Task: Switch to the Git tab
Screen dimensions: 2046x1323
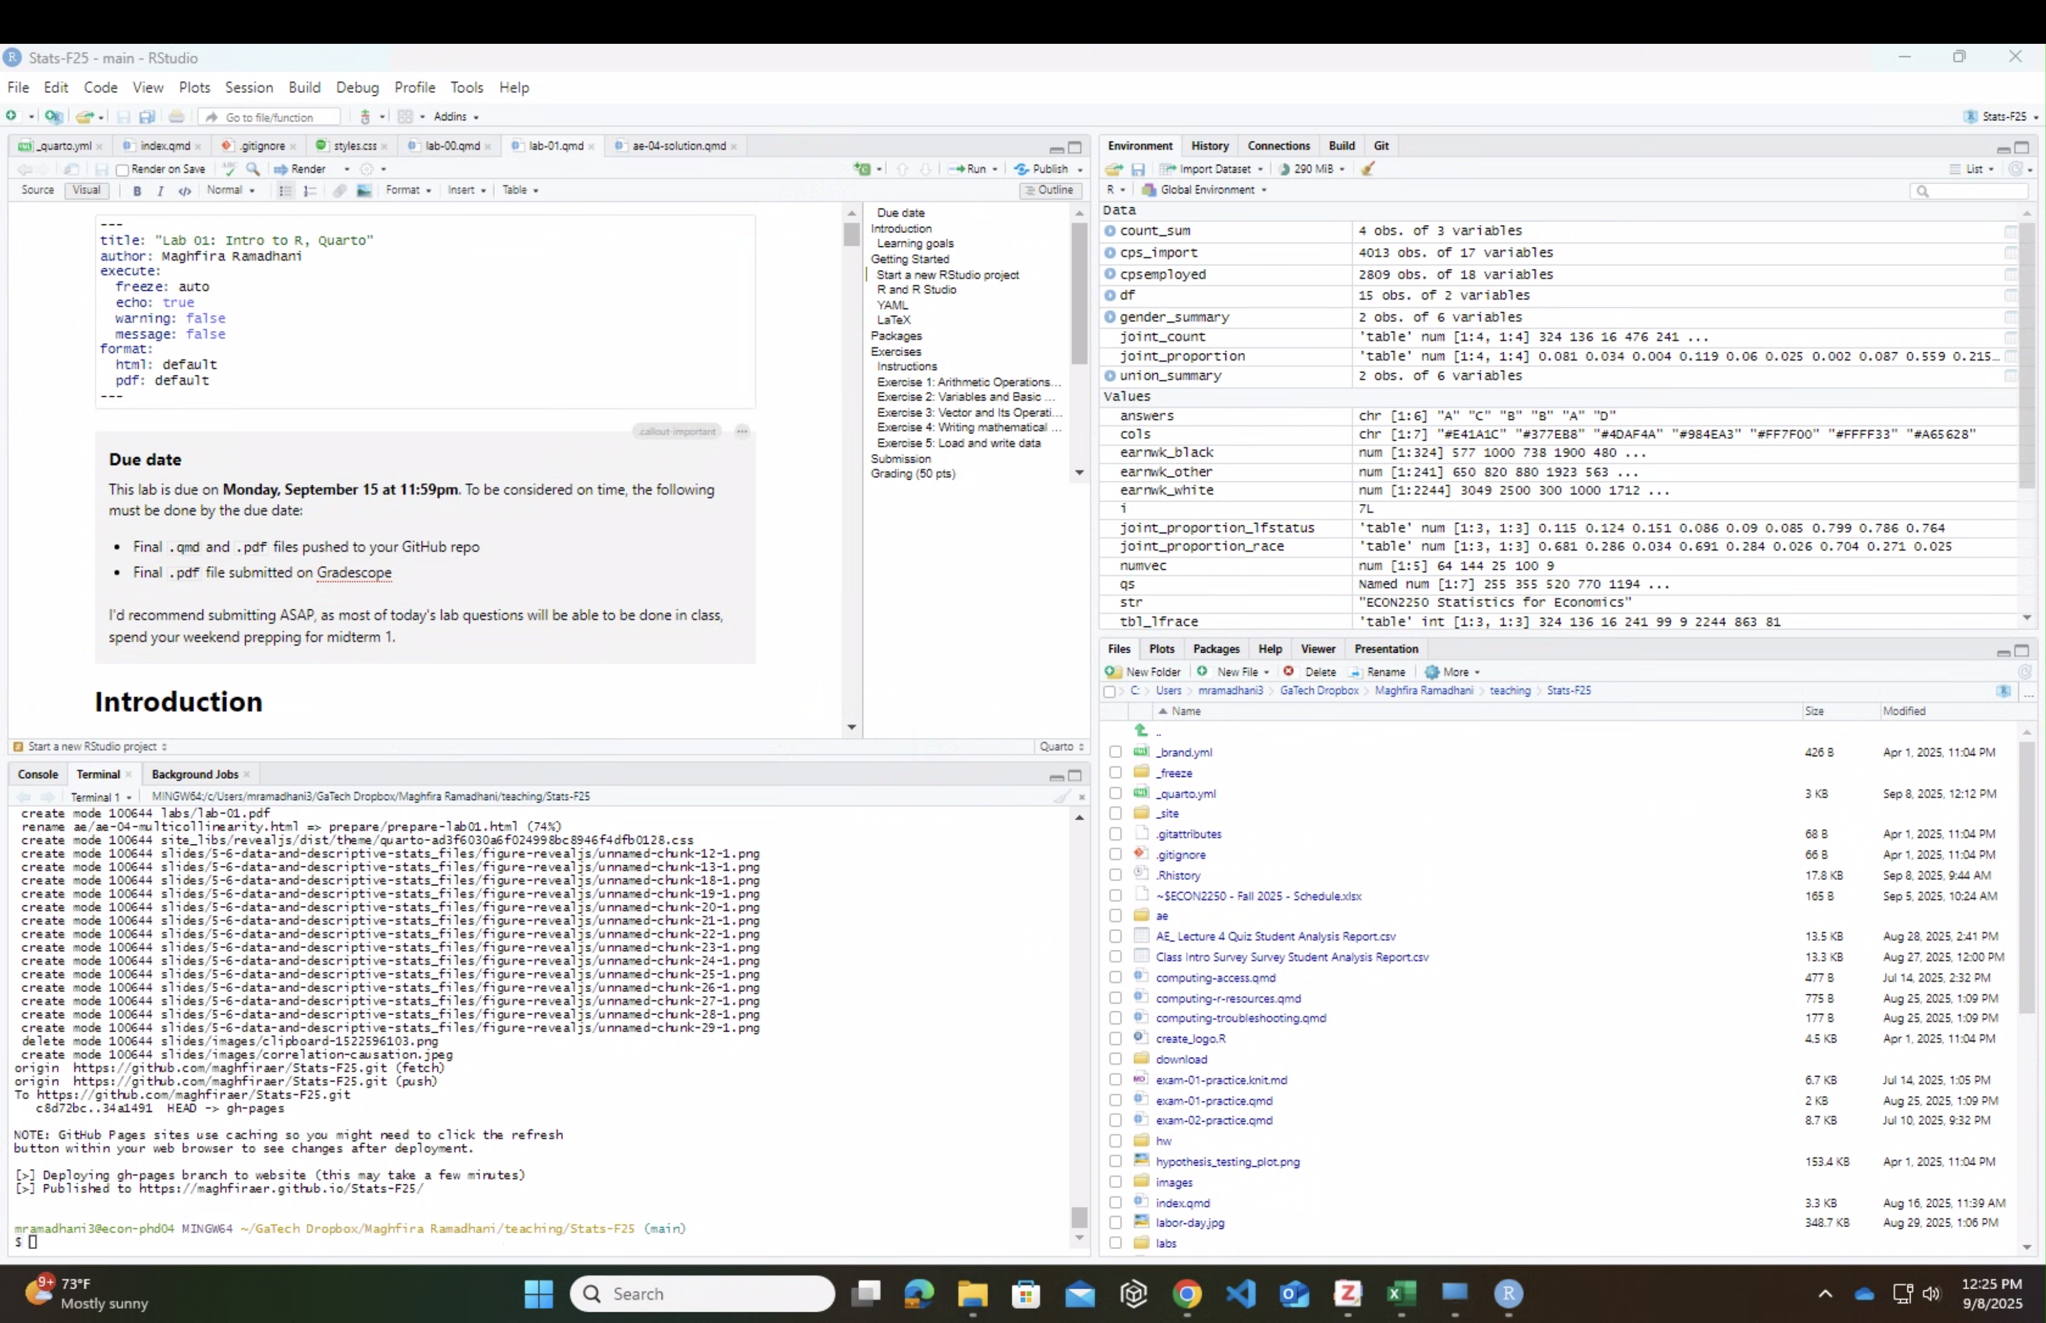Action: tap(1381, 146)
